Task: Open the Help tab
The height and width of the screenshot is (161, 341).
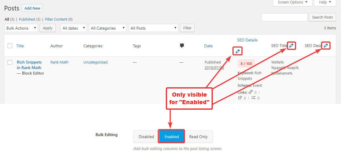Action: point(325,2)
